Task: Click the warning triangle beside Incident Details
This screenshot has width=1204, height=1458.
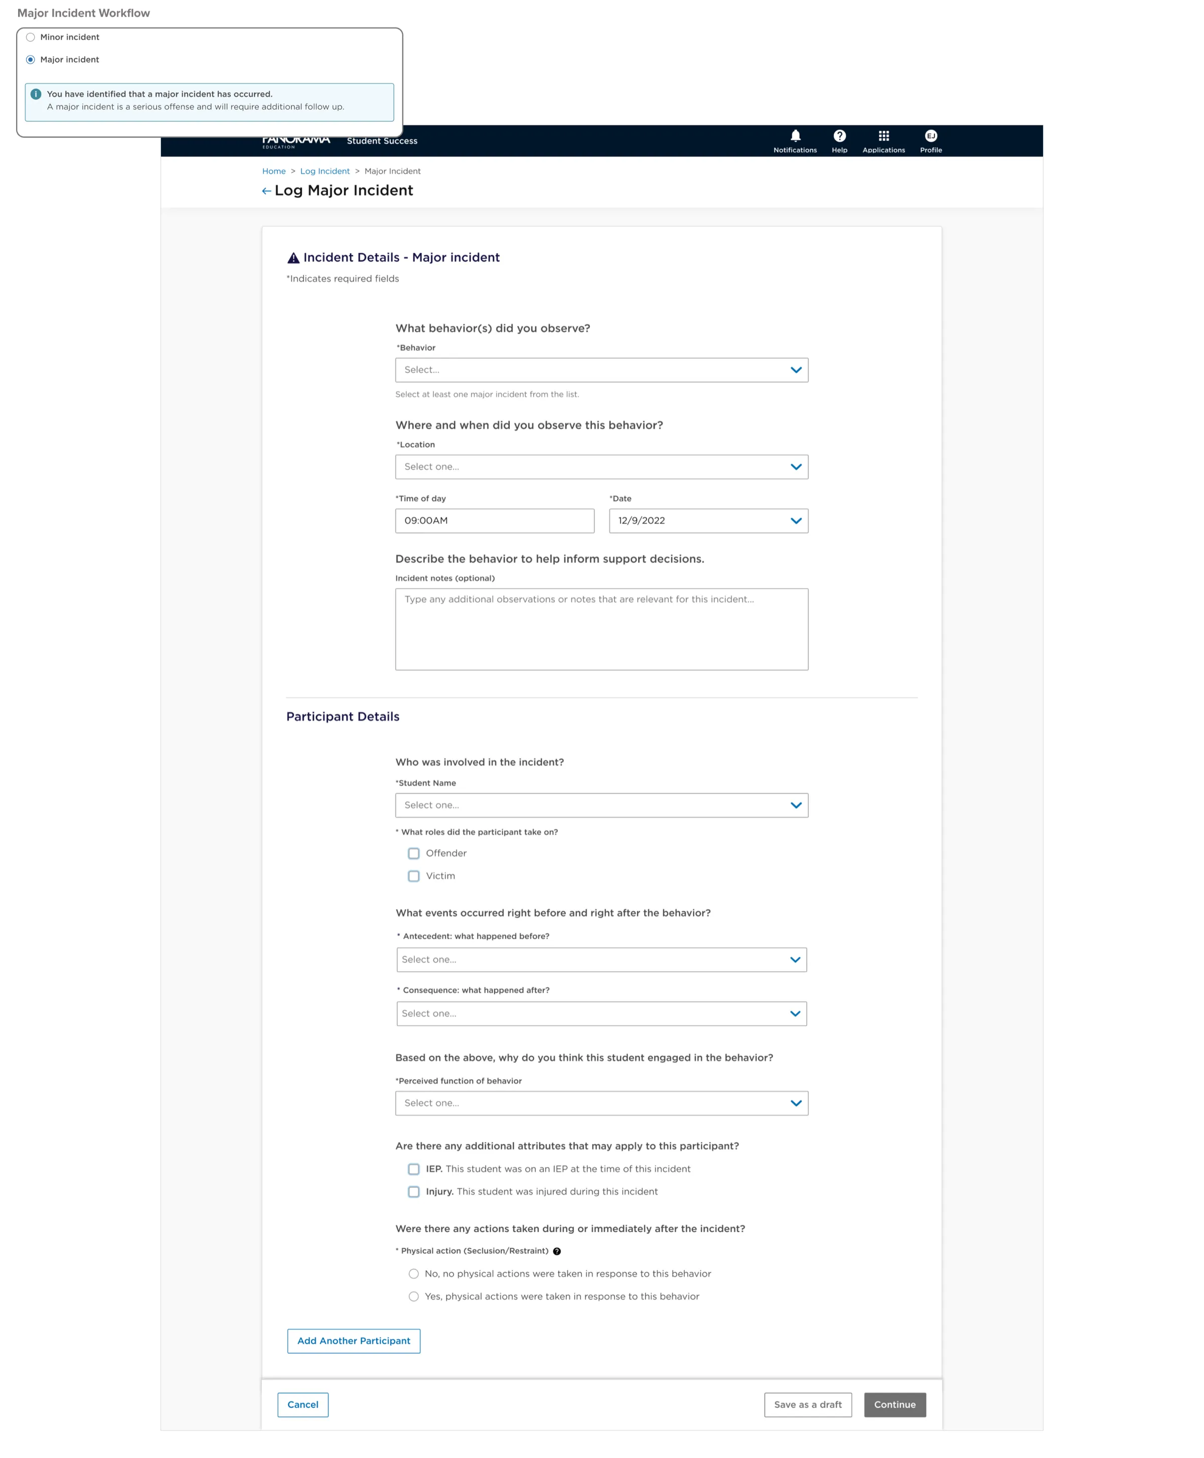Action: coord(293,258)
